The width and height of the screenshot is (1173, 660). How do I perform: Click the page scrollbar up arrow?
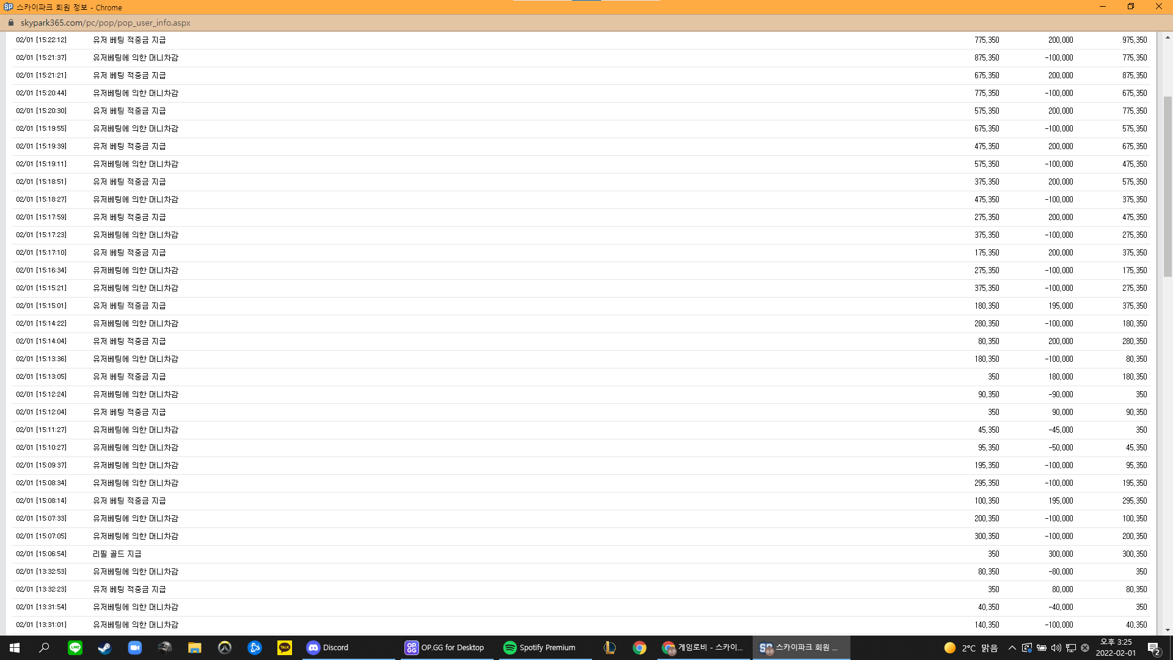(x=1168, y=37)
